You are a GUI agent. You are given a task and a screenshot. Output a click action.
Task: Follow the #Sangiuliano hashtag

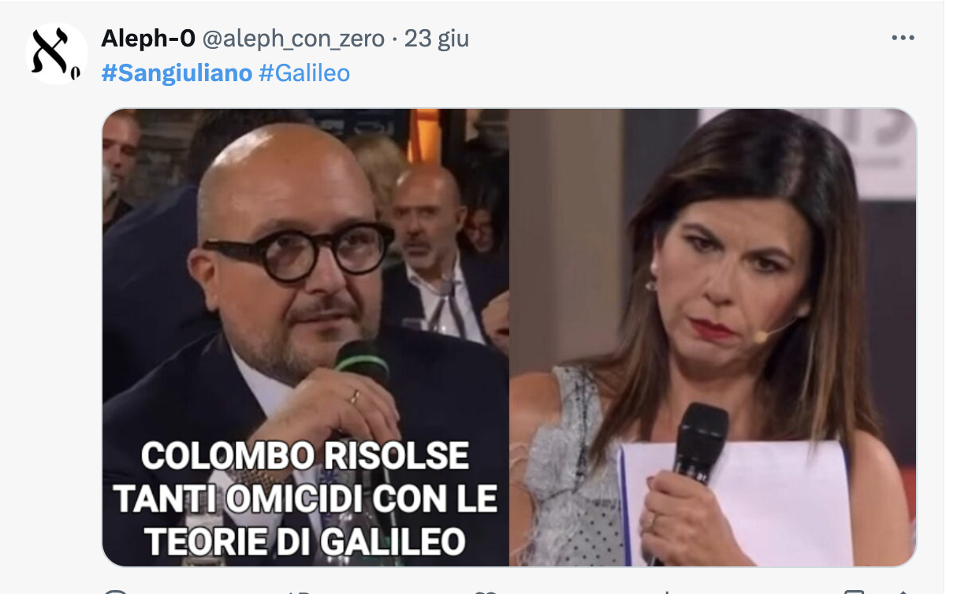point(177,73)
